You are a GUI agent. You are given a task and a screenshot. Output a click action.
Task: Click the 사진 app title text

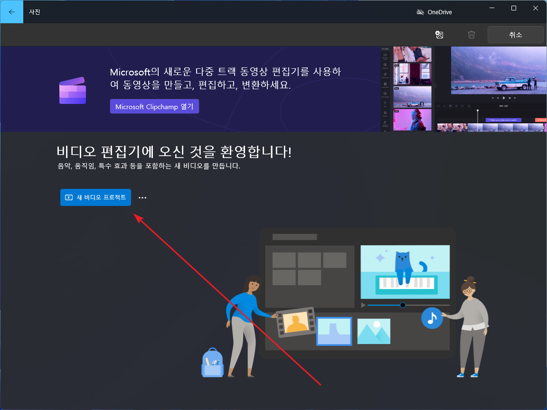pyautogui.click(x=35, y=12)
